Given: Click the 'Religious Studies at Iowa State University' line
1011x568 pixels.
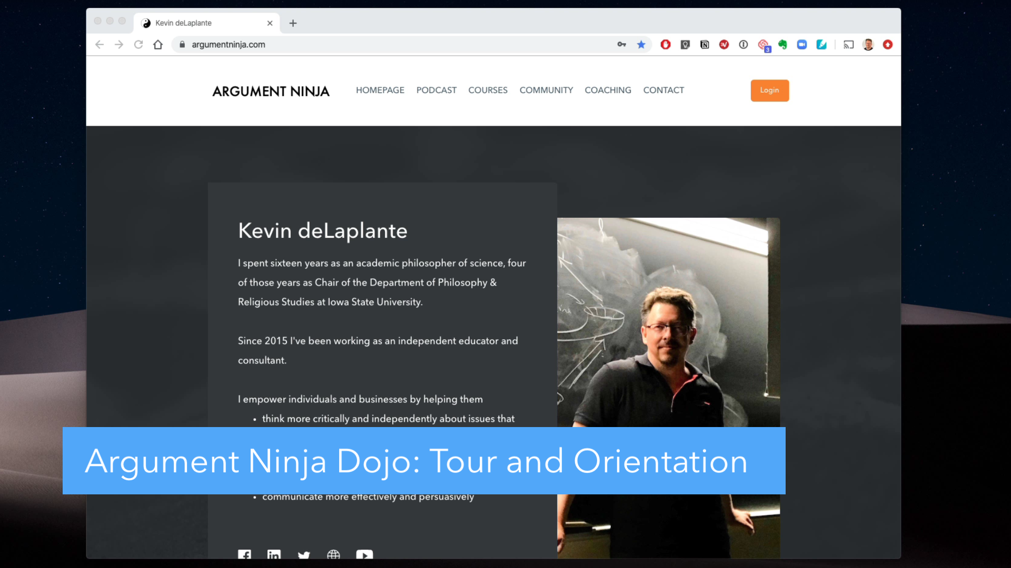Looking at the screenshot, I should point(330,302).
